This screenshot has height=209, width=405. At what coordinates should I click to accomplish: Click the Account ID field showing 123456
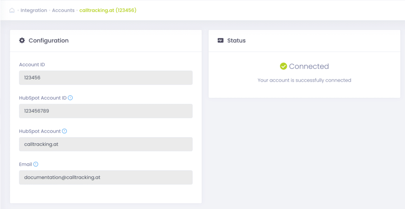click(106, 78)
